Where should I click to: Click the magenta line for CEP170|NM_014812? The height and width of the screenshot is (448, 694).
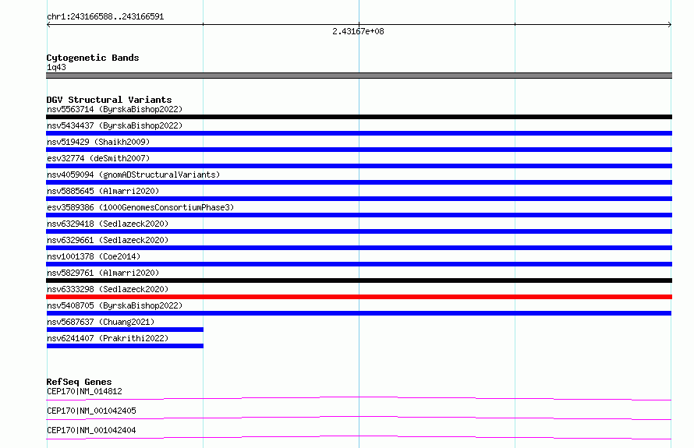point(359,398)
